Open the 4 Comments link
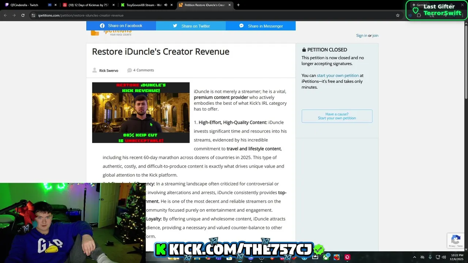 pos(143,70)
